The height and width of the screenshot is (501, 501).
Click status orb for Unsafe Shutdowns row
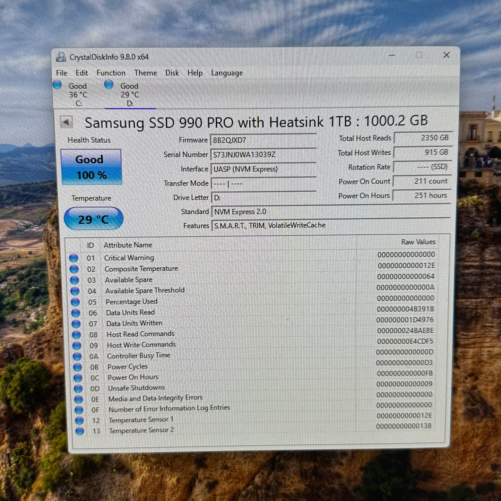coord(78,389)
